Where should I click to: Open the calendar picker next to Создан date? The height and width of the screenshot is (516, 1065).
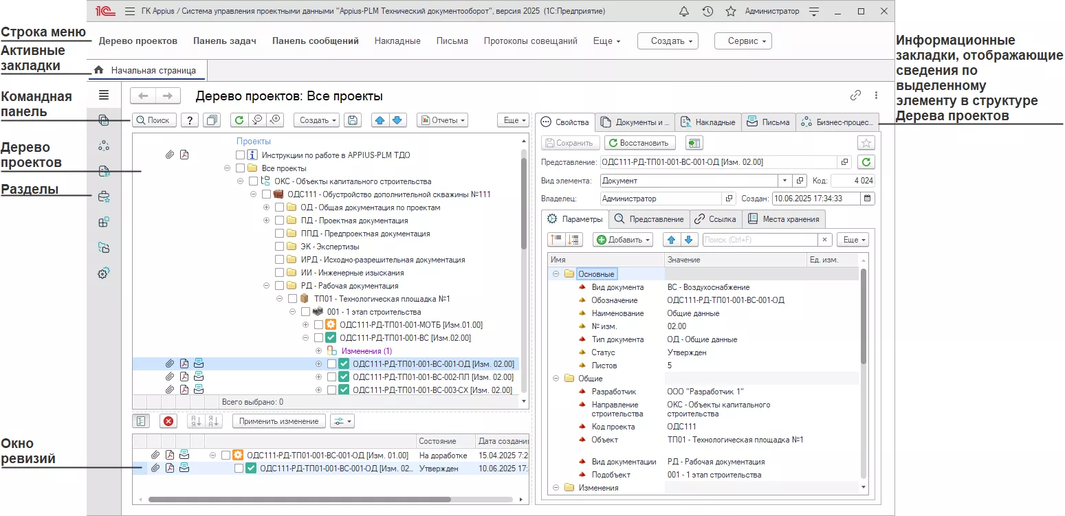click(867, 199)
